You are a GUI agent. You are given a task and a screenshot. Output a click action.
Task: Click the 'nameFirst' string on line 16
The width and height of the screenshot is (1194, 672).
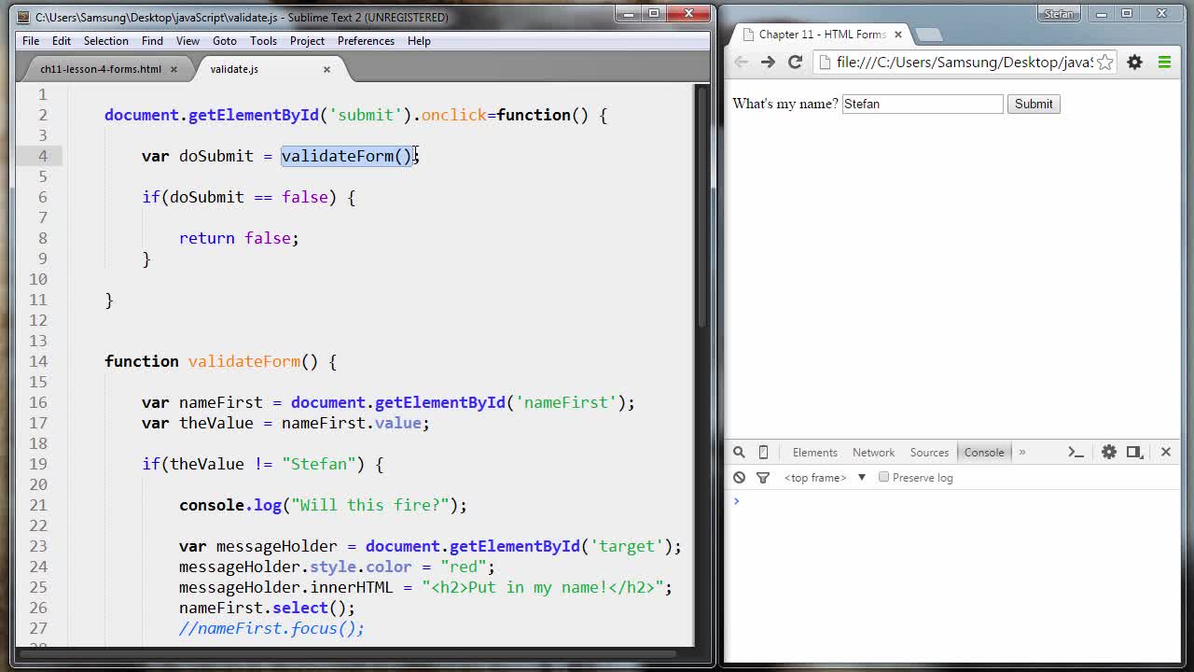click(x=566, y=402)
